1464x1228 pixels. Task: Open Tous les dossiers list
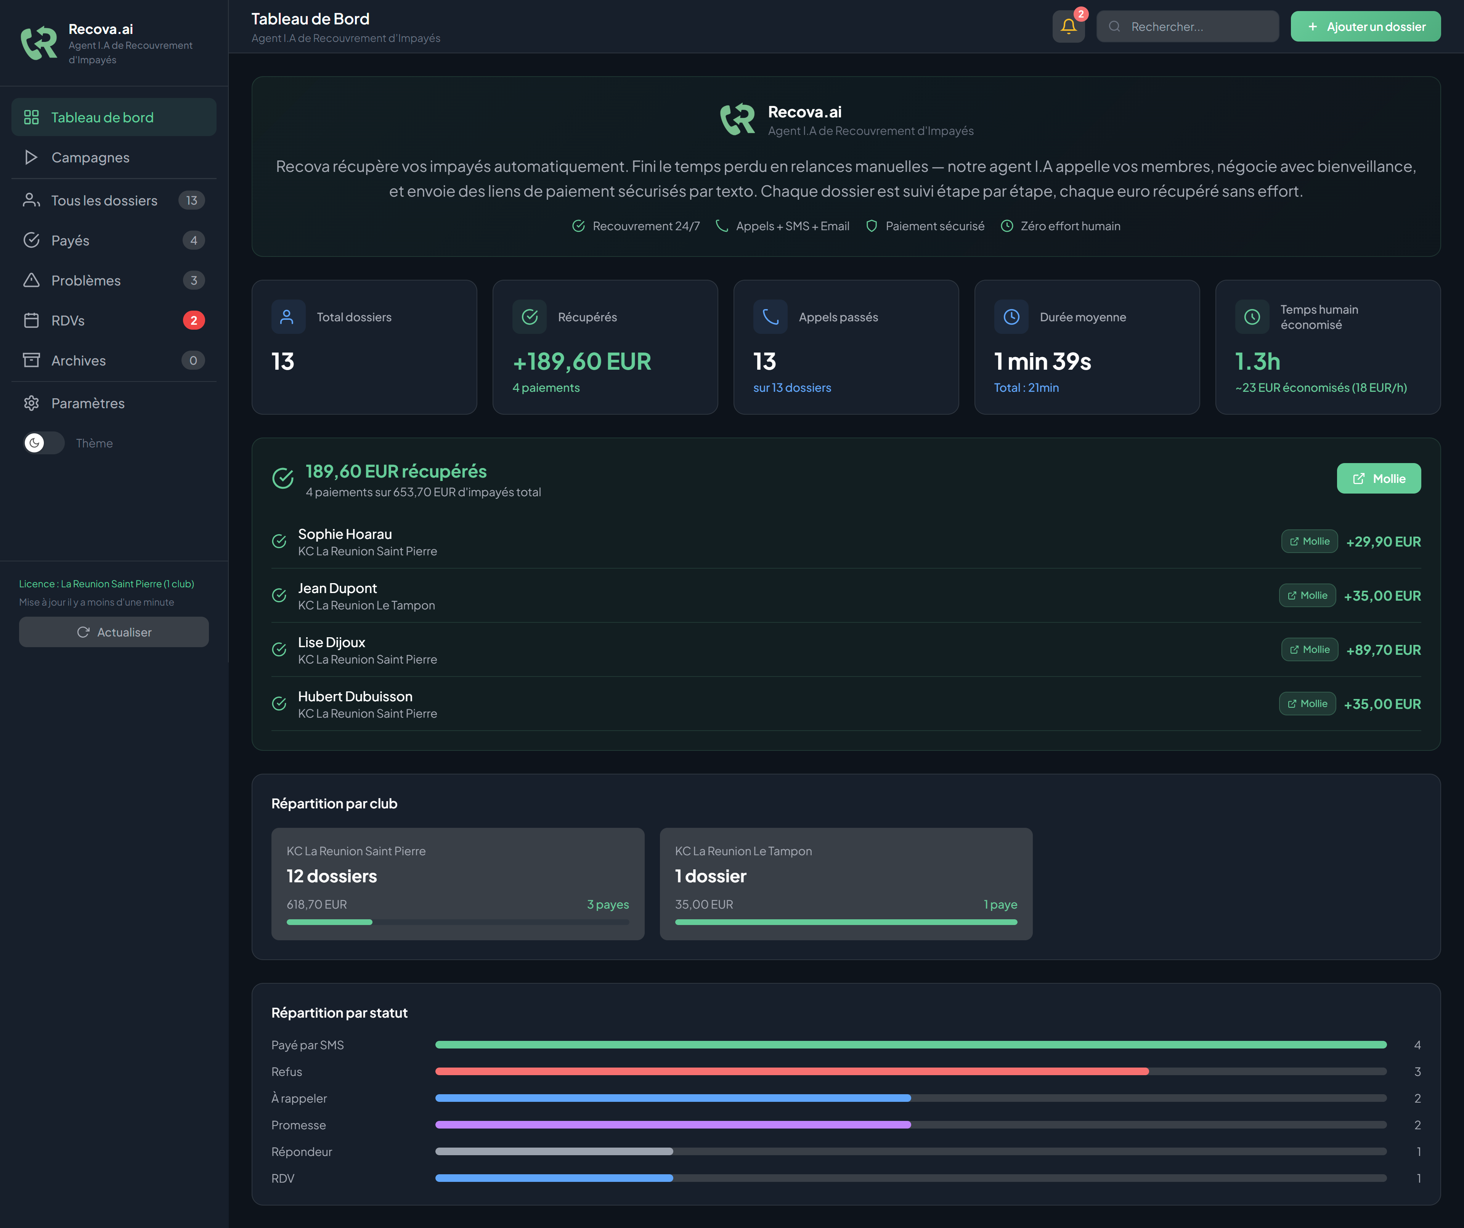(114, 200)
